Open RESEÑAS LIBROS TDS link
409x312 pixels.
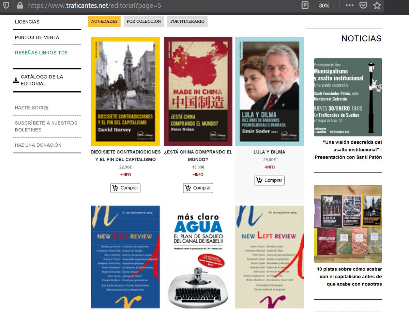pyautogui.click(x=41, y=53)
